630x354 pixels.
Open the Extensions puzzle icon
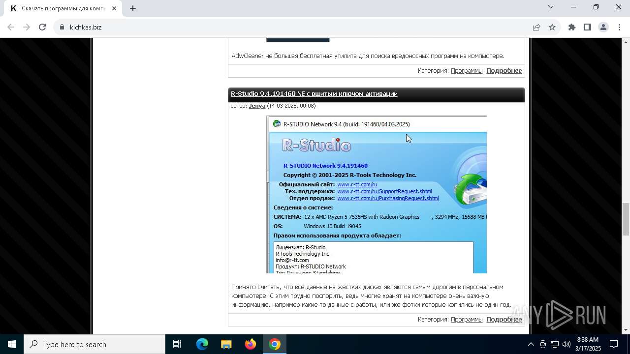[x=572, y=27]
